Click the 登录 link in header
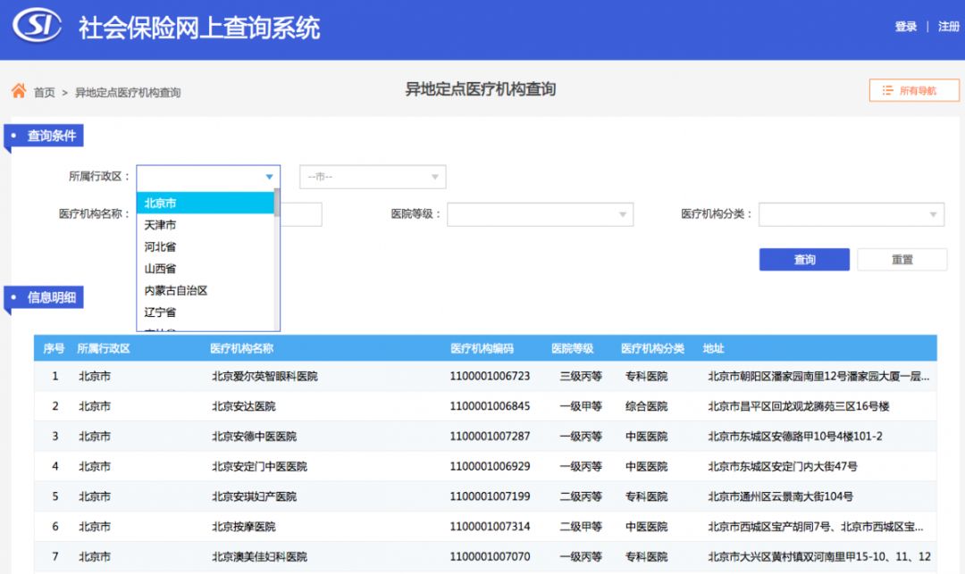Screen dimensions: 965x574 [906, 27]
